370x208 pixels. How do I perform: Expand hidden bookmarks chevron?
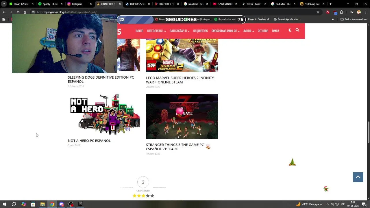333,19
